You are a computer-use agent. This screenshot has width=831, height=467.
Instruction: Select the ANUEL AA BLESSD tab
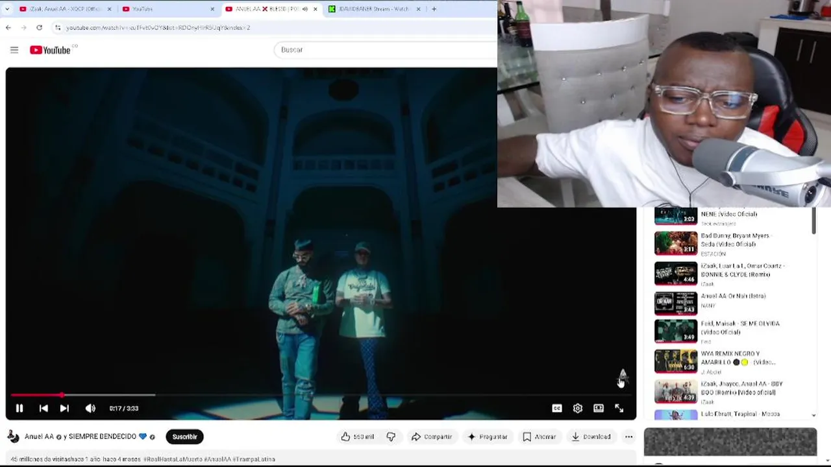point(271,9)
